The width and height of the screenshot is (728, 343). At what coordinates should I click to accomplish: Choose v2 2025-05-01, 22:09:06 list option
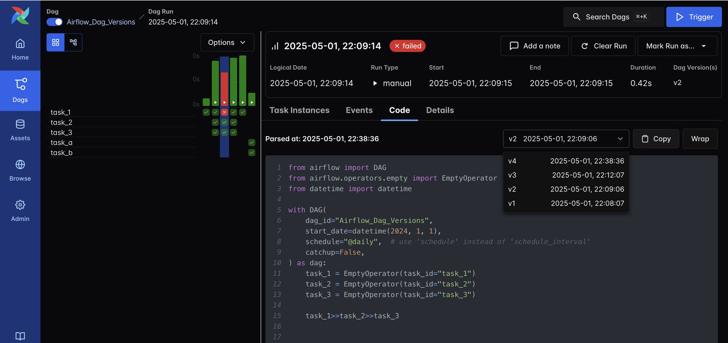[x=566, y=189]
